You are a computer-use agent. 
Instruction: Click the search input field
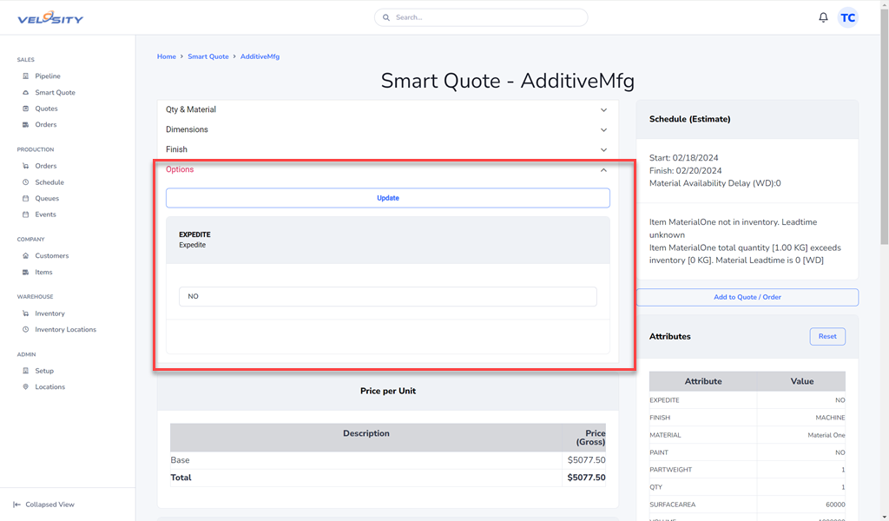486,17
